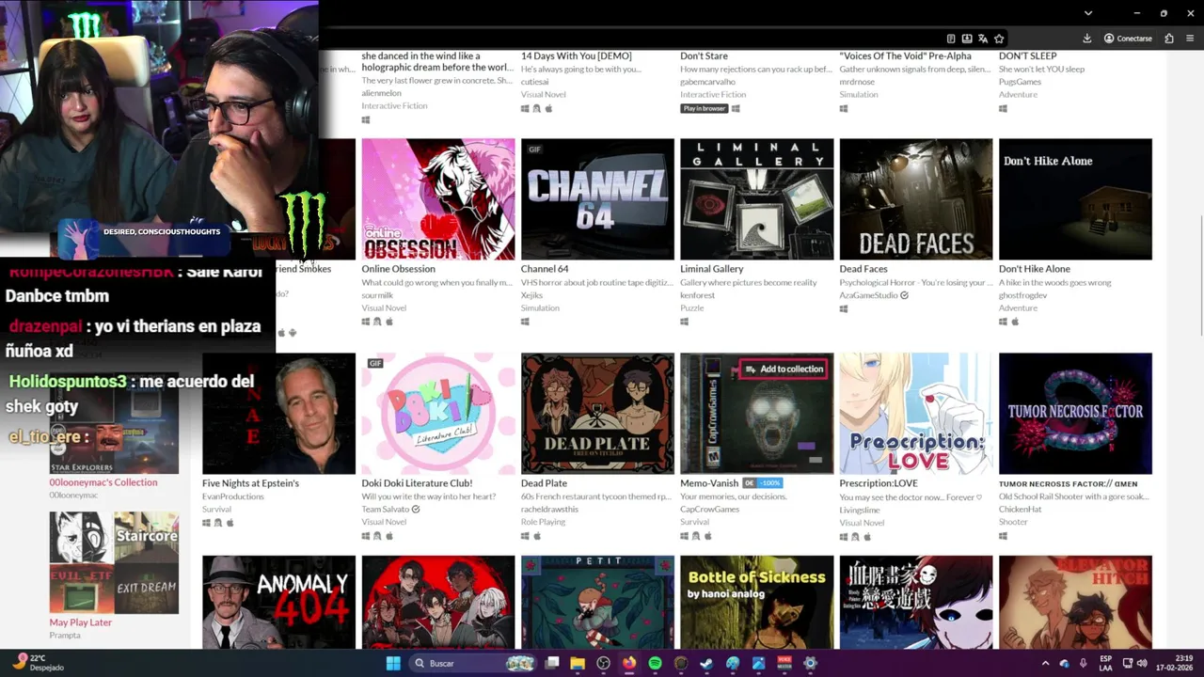Open author AzaGameStudio's page

pos(868,295)
